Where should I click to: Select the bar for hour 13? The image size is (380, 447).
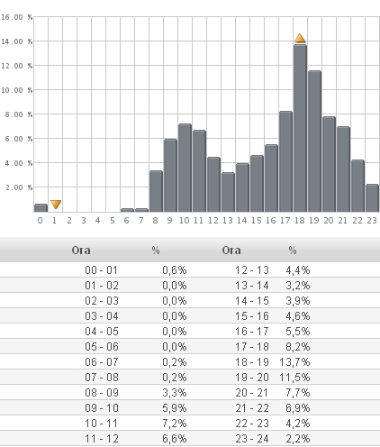pos(228,192)
